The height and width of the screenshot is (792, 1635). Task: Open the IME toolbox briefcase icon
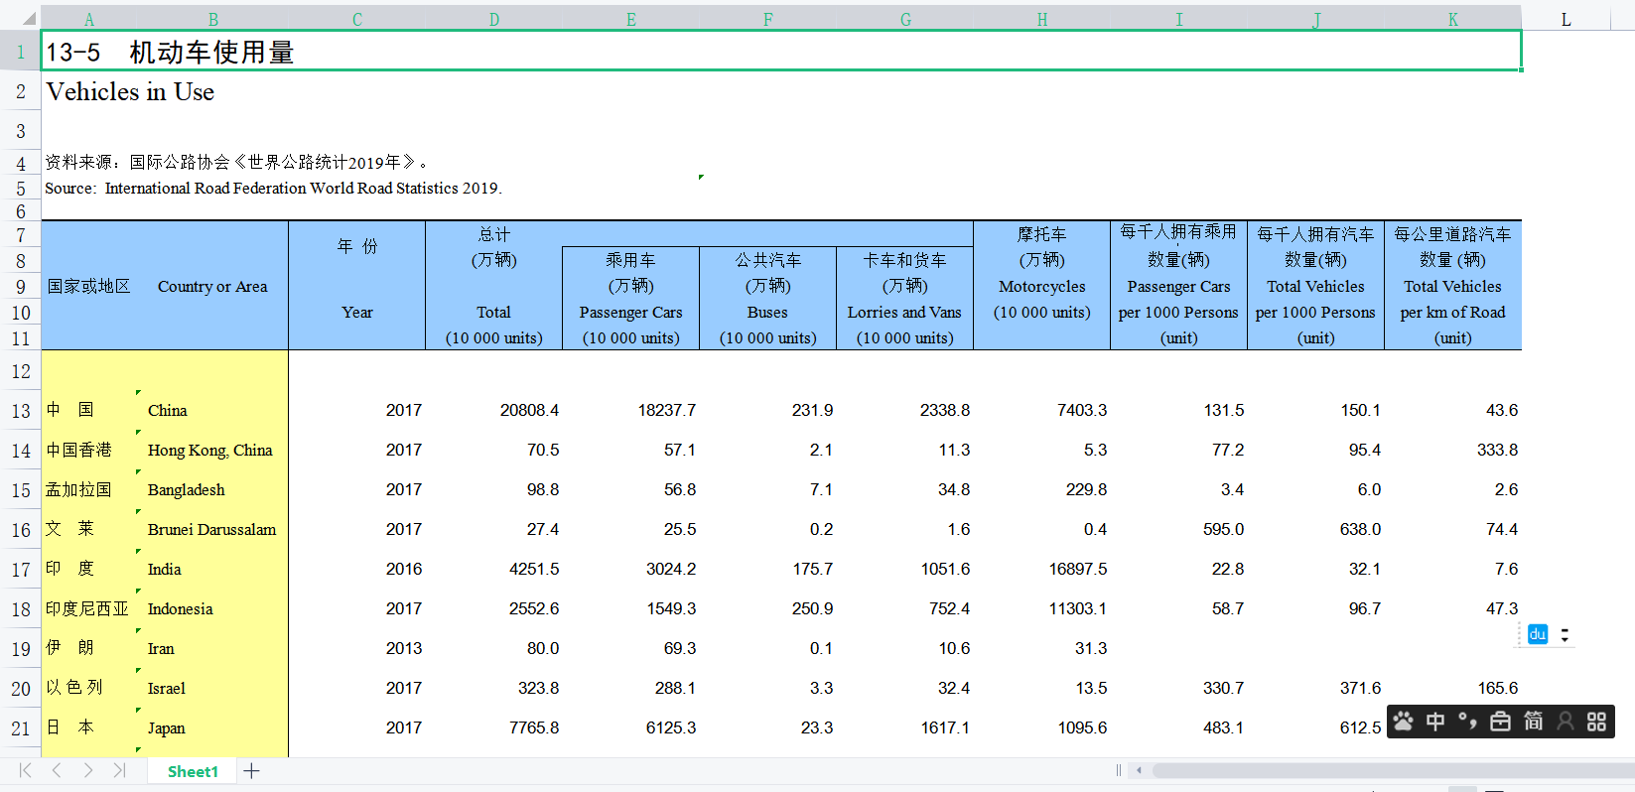(1500, 722)
